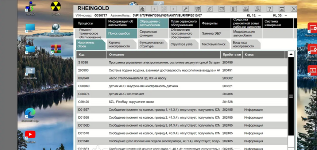Open Обновление программного обеспечения submenu
Viewport: 317px width, 150px height.
[184, 34]
